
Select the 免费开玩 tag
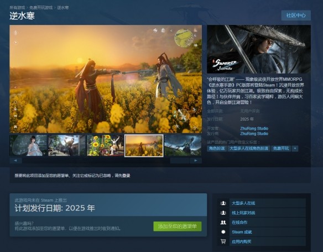point(281,148)
